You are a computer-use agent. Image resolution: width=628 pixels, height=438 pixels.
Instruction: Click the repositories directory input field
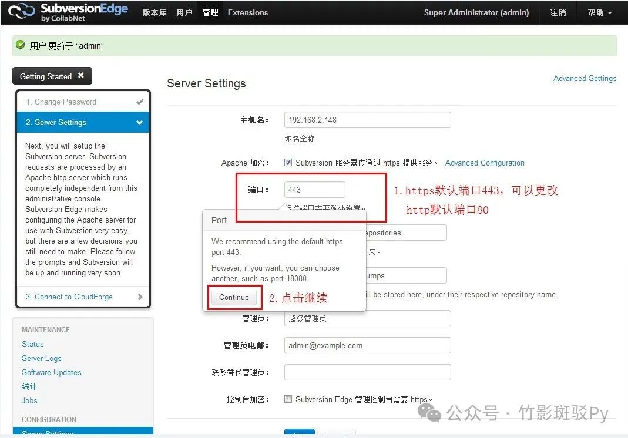(406, 233)
